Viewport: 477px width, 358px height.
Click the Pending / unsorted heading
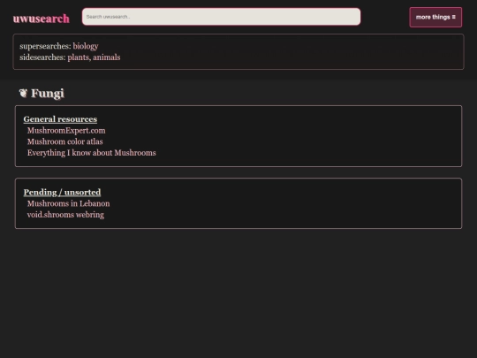click(62, 193)
